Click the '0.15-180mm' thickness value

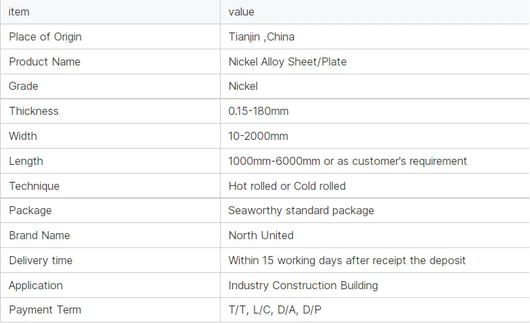[259, 111]
